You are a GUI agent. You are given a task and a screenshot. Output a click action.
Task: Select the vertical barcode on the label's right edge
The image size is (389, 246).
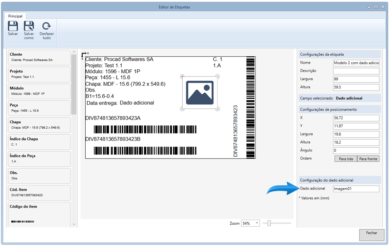point(251,108)
